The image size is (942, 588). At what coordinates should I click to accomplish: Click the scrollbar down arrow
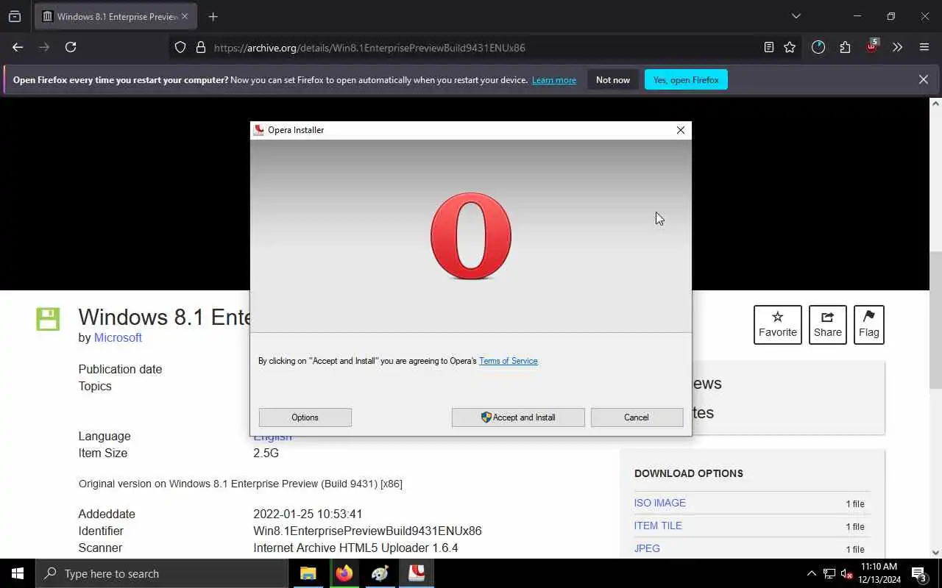pos(935,552)
